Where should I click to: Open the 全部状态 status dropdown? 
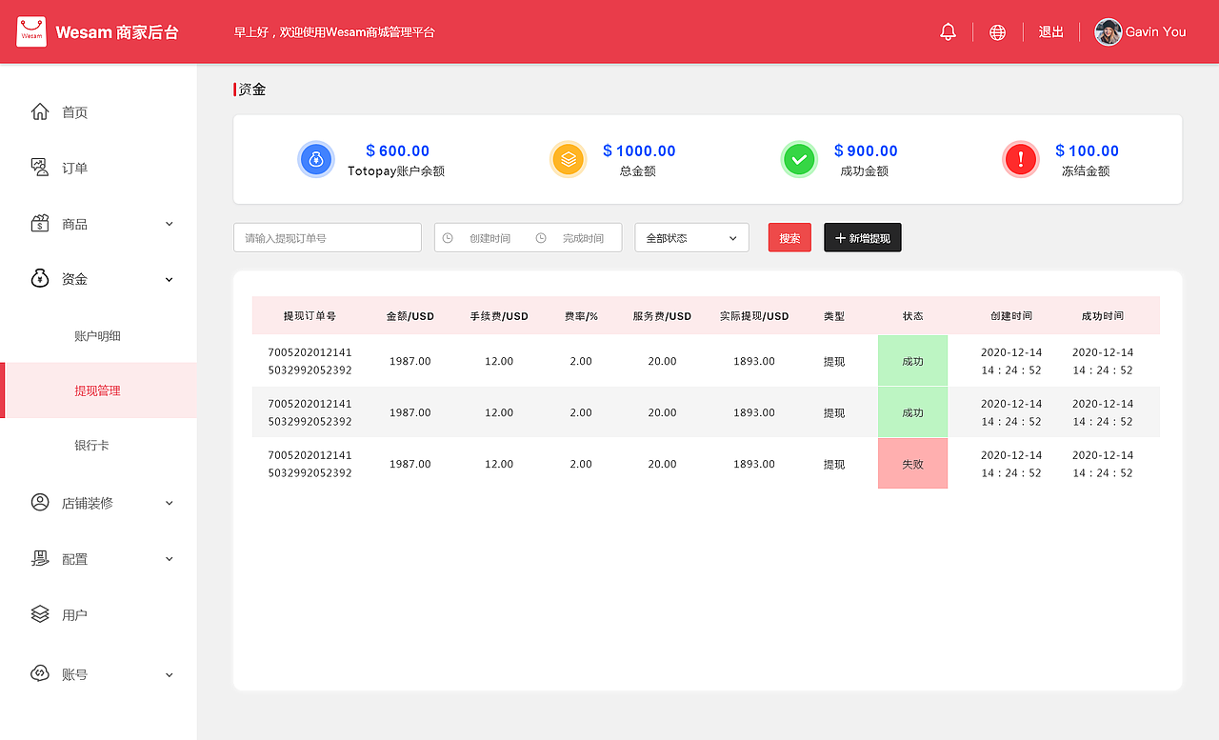click(x=692, y=238)
